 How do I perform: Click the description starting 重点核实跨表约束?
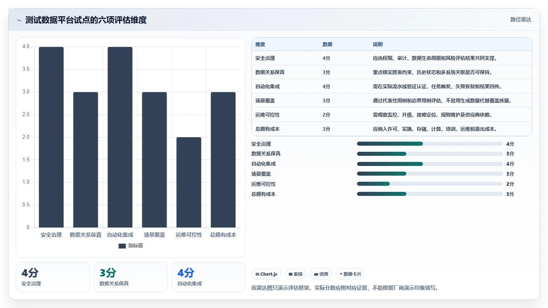(x=432, y=72)
